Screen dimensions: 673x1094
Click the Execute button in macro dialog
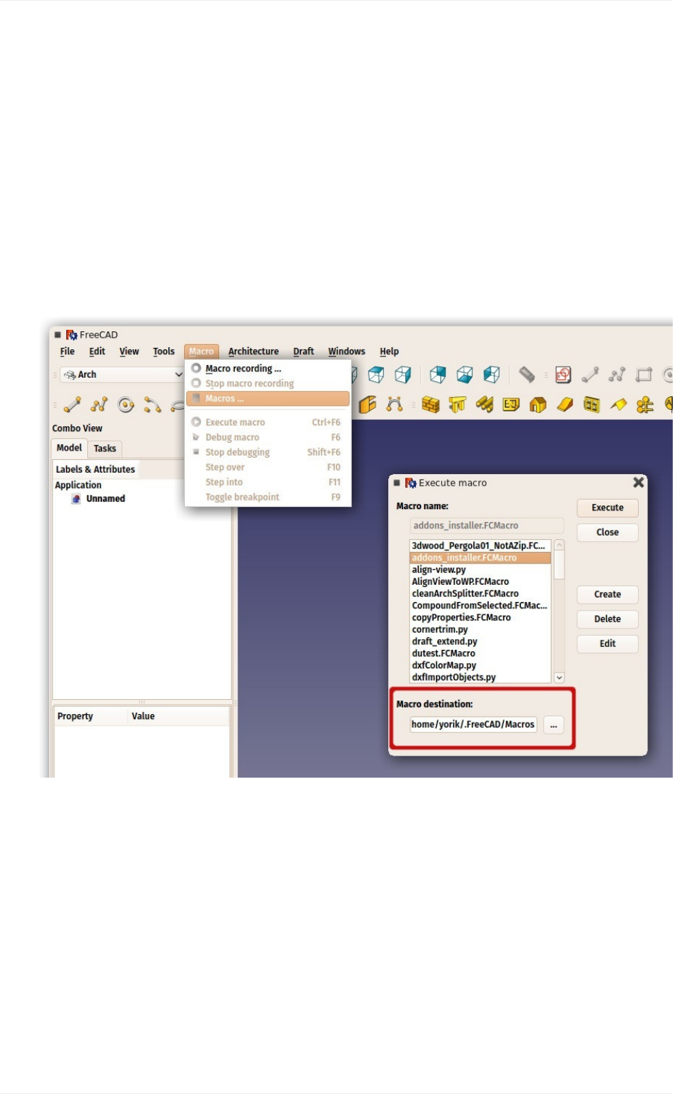[x=607, y=508]
